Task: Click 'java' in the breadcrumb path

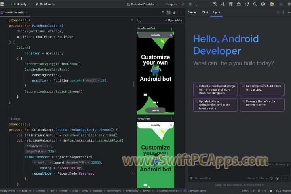Action: coord(75,191)
